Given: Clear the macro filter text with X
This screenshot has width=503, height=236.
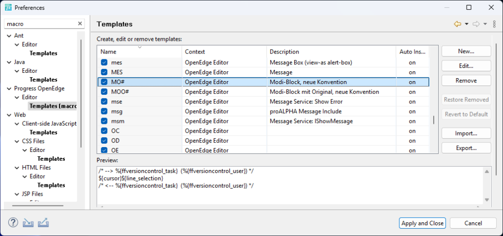Looking at the screenshot, I should click(x=80, y=24).
